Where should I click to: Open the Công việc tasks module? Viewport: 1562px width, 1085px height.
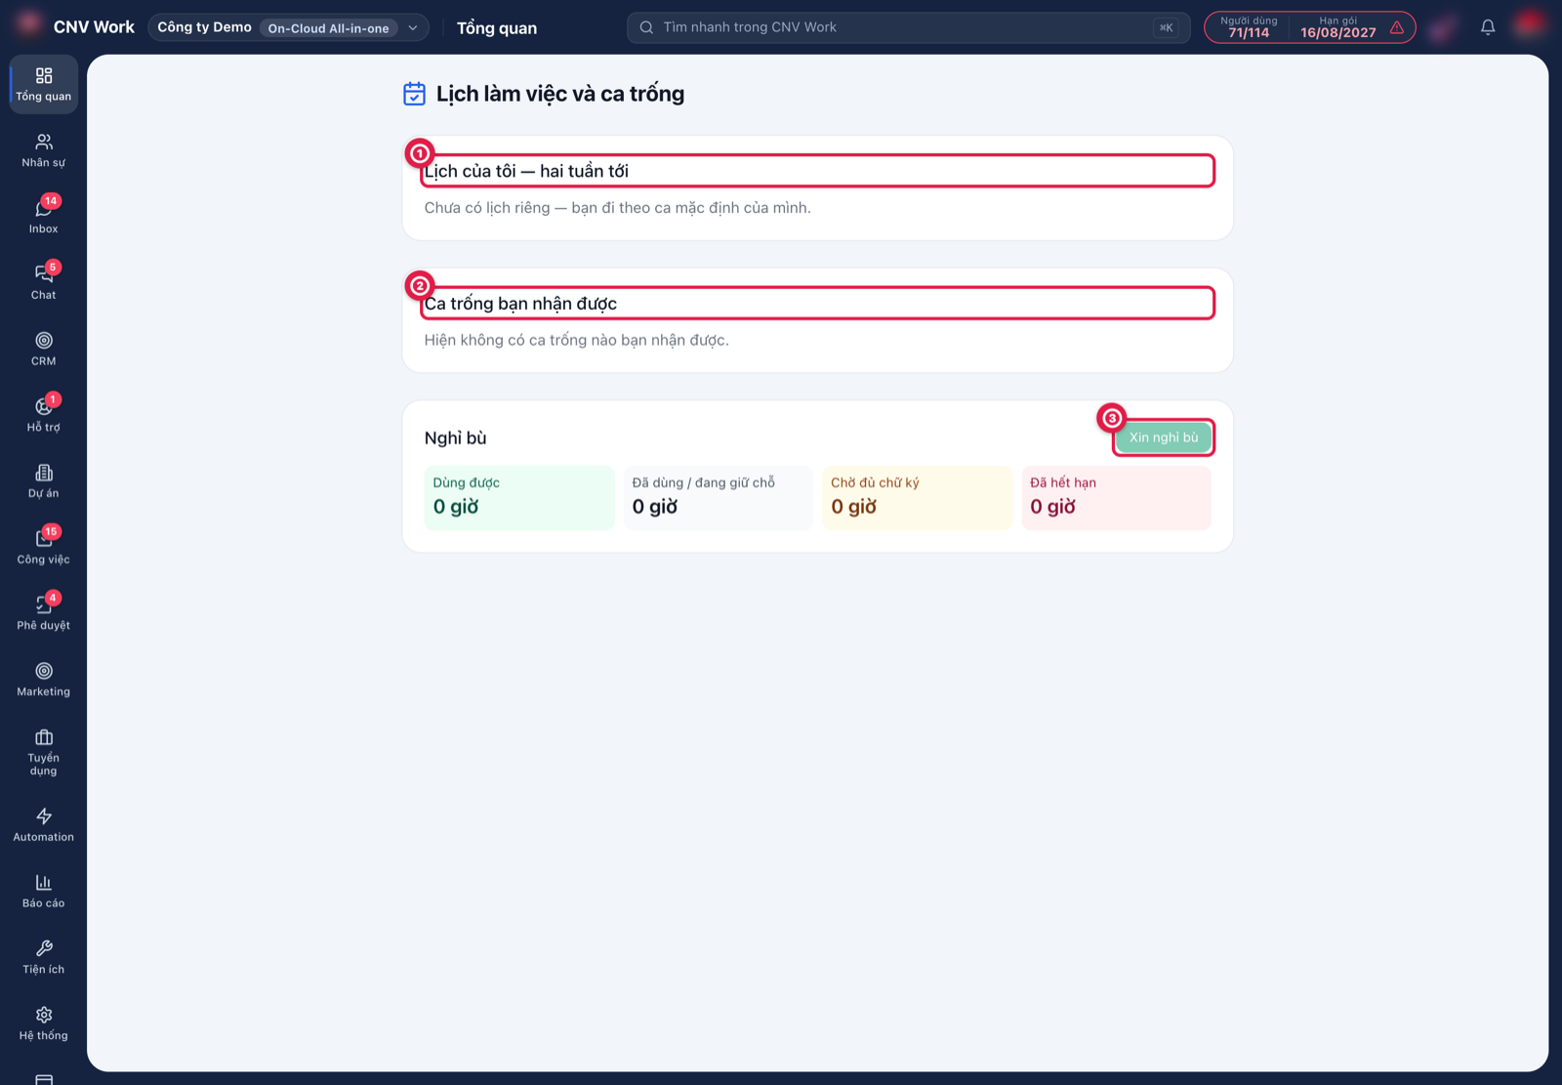pos(44,547)
